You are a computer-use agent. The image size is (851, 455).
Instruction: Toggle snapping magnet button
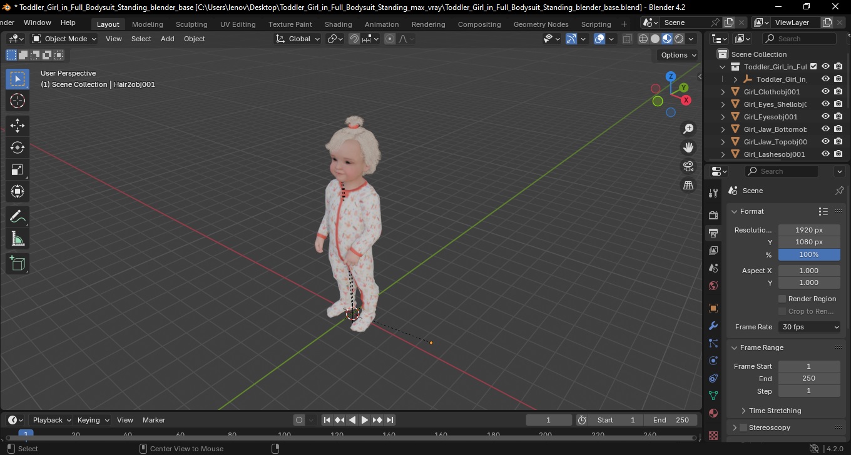pos(354,39)
